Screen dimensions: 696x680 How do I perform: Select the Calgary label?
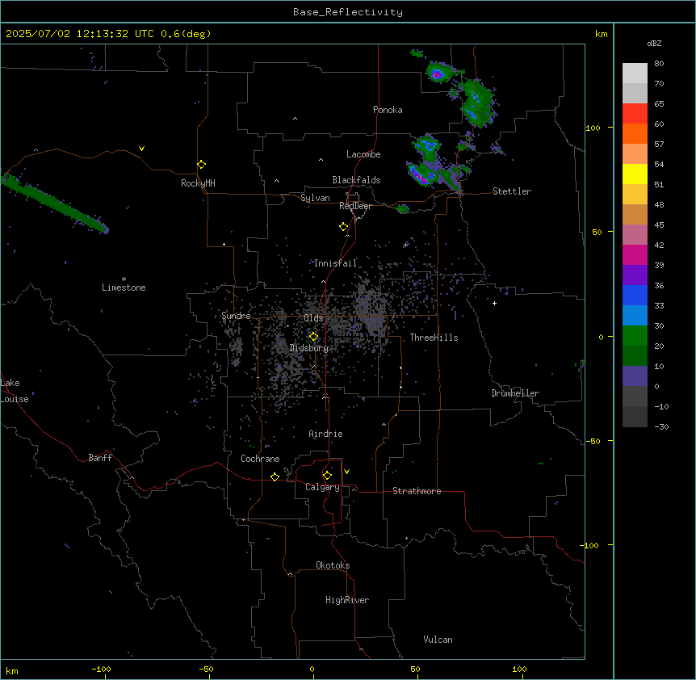[x=323, y=487]
